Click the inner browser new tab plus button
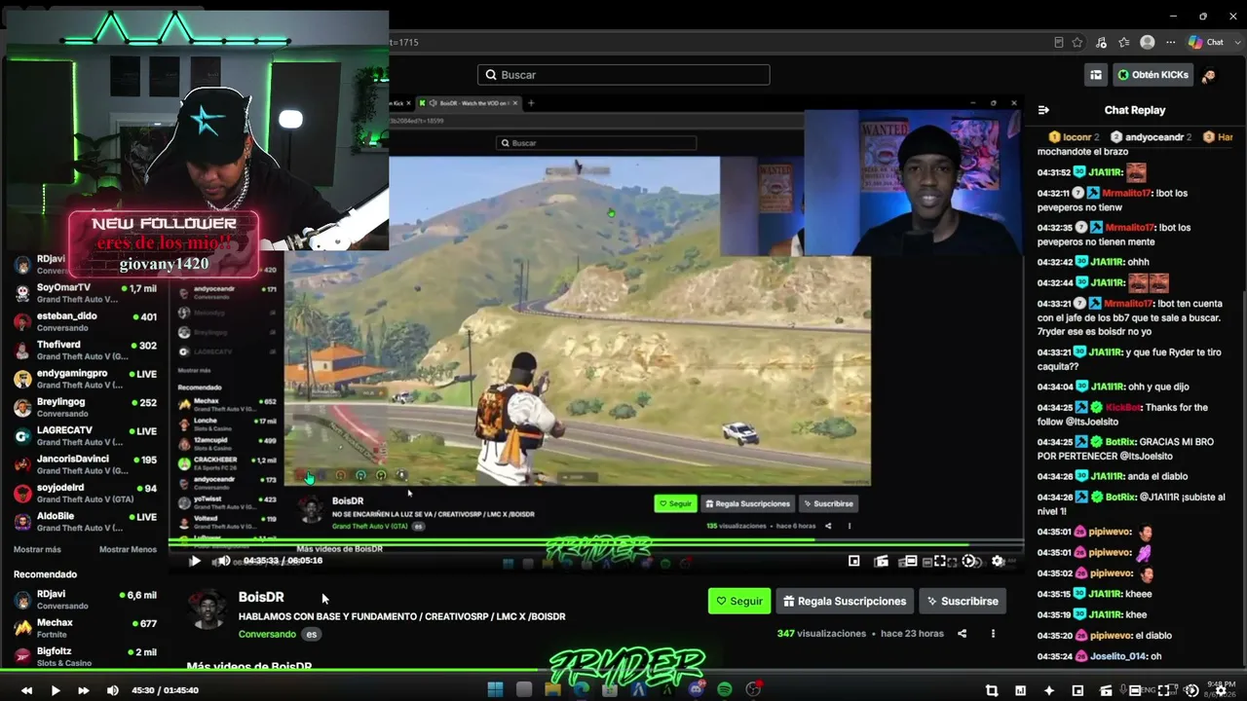Image resolution: width=1247 pixels, height=701 pixels. (531, 103)
